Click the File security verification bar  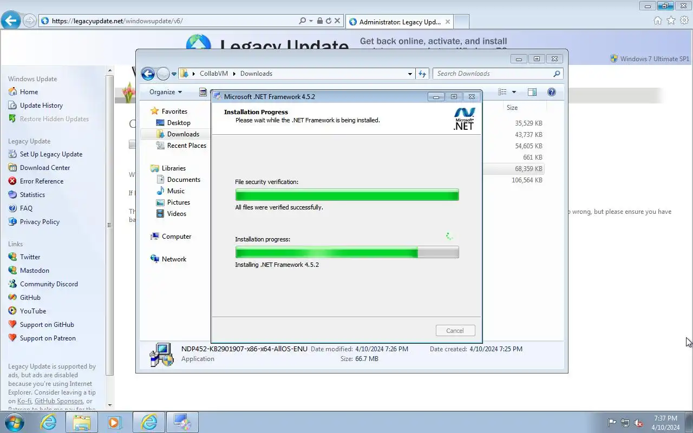pos(347,195)
